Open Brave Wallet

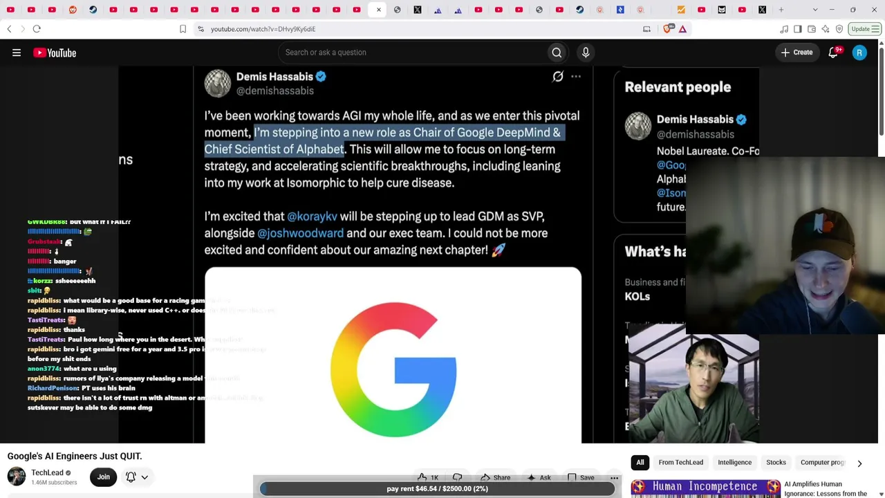812,29
